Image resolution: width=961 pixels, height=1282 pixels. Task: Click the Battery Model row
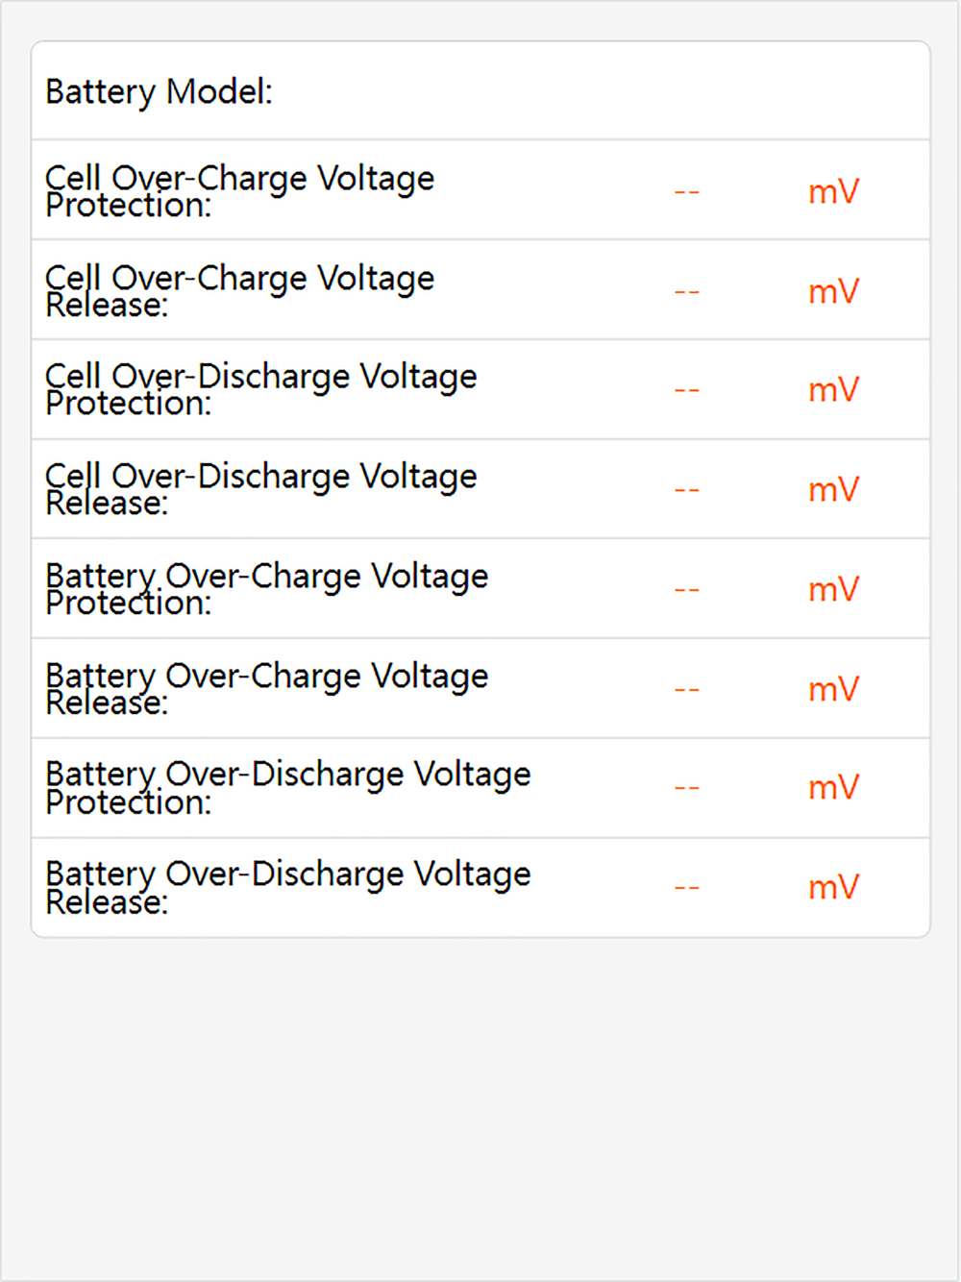[480, 92]
